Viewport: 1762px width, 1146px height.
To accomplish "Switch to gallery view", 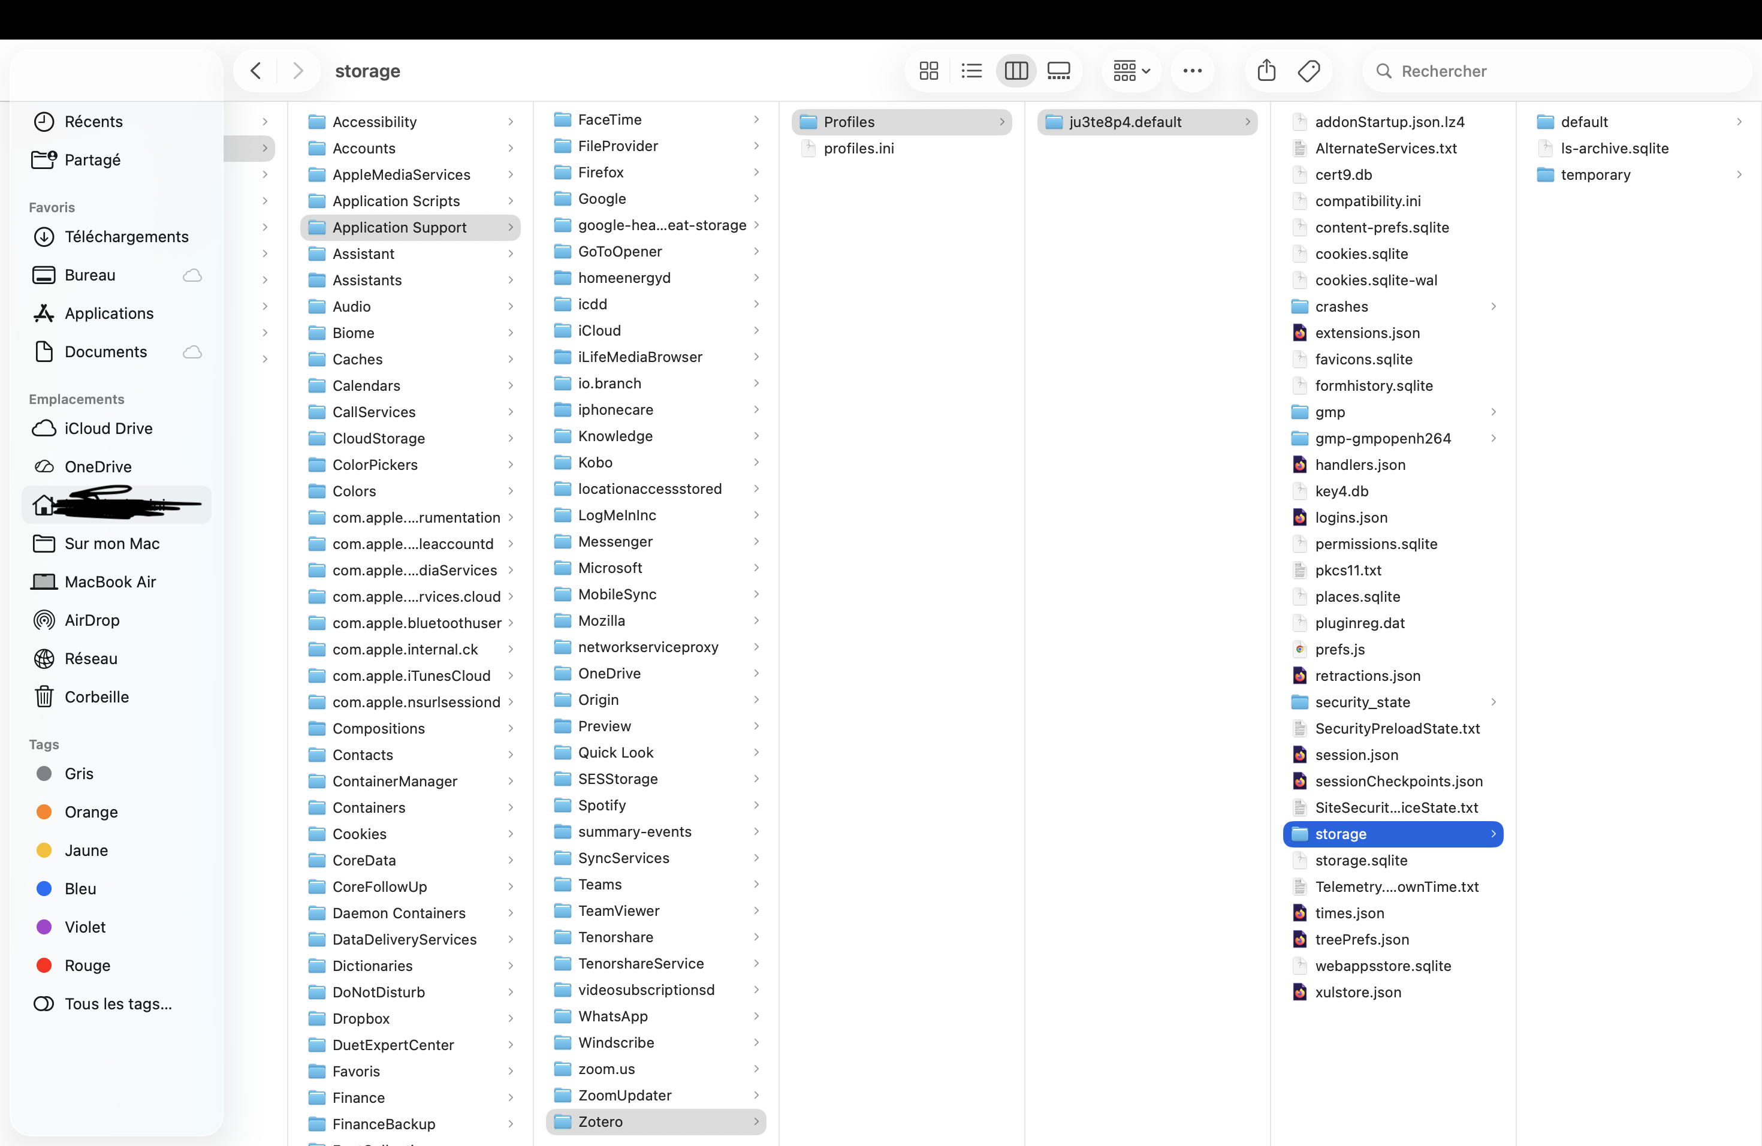I will coord(1058,71).
